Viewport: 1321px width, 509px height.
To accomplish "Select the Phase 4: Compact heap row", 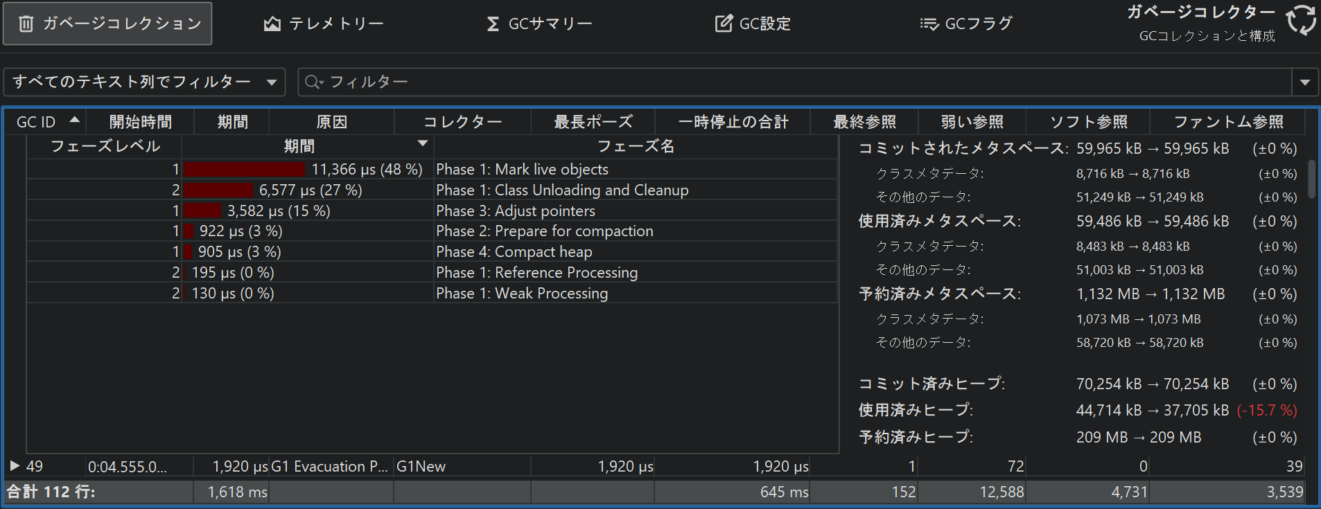I will tap(514, 252).
